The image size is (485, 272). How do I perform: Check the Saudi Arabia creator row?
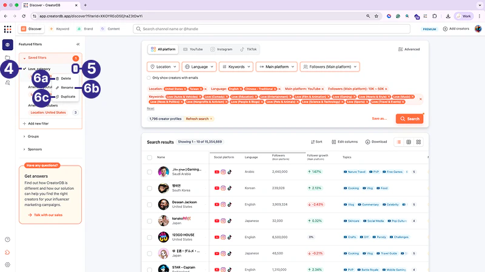click(x=150, y=172)
